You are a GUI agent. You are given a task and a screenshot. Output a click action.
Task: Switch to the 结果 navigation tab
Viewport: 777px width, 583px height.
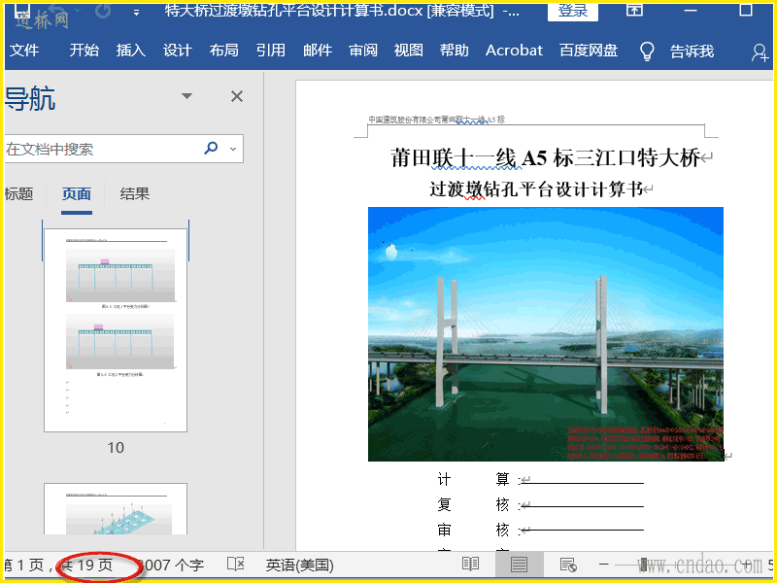(134, 193)
